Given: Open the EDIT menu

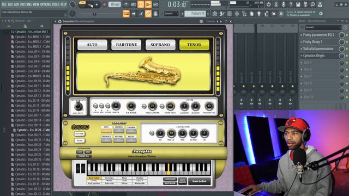Looking at the screenshot, I should pos(10,4).
